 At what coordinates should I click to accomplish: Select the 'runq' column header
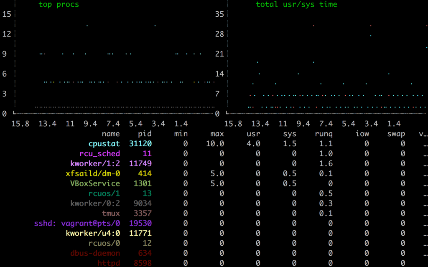[x=324, y=134]
